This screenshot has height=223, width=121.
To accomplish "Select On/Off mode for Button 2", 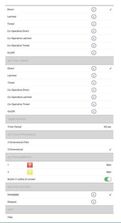I will [x=59, y=111].
